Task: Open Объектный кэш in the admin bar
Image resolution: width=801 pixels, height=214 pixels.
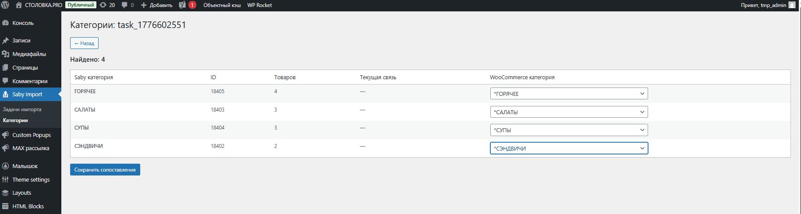Action: pyautogui.click(x=222, y=5)
